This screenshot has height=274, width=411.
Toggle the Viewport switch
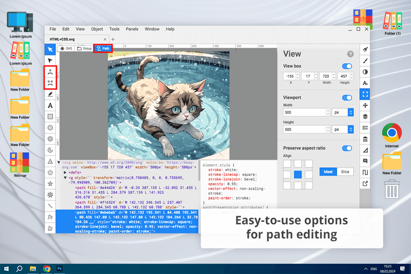347,98
